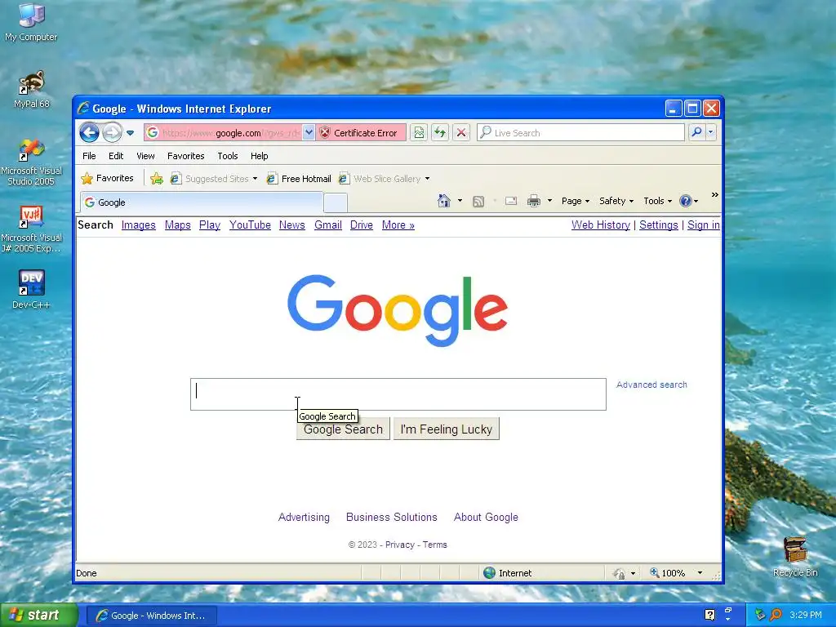Open Suggested Sites in favorites bar
The width and height of the screenshot is (836, 627).
click(213, 179)
